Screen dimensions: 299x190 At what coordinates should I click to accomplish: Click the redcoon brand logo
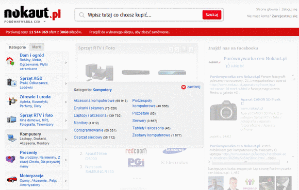(x=136, y=151)
